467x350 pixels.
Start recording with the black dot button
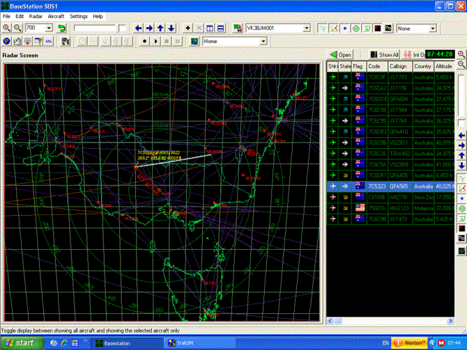tap(144, 41)
